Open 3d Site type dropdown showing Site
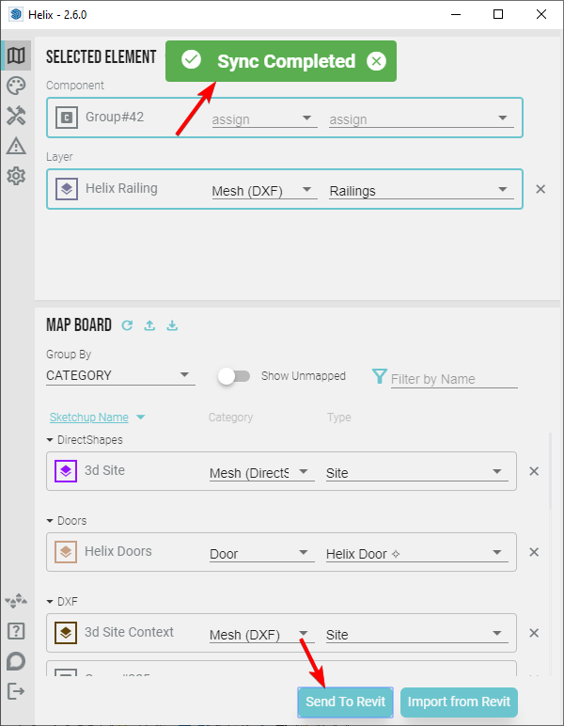 pos(416,473)
